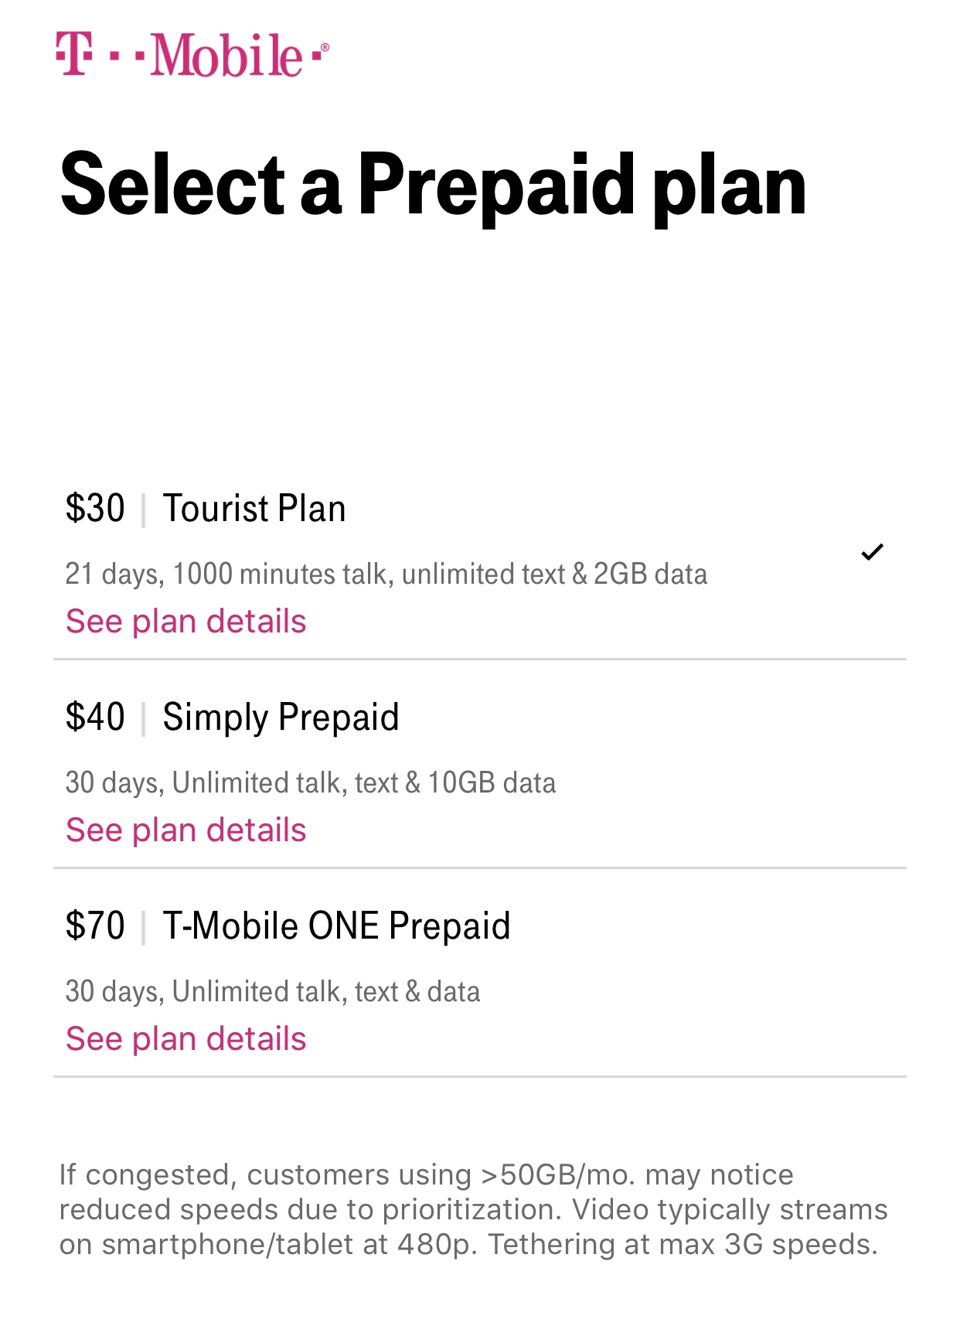Click the congestion disclaimer text
Screen dimensions: 960x1326
tap(473, 1209)
